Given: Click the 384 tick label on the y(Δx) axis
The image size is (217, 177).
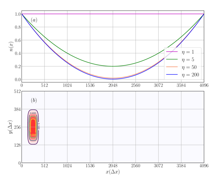Looking at the screenshot, I should click(17, 109).
